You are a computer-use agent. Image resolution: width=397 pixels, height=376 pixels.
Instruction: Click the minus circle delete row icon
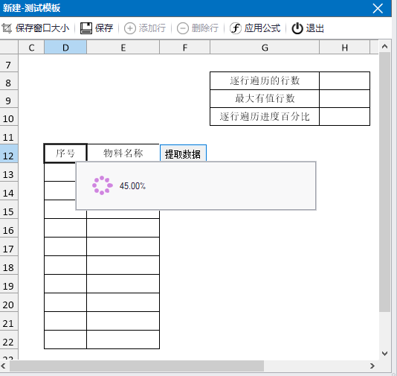click(183, 28)
